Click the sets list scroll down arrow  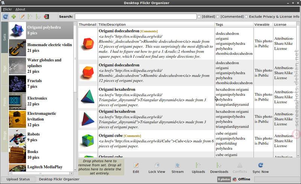(75, 170)
